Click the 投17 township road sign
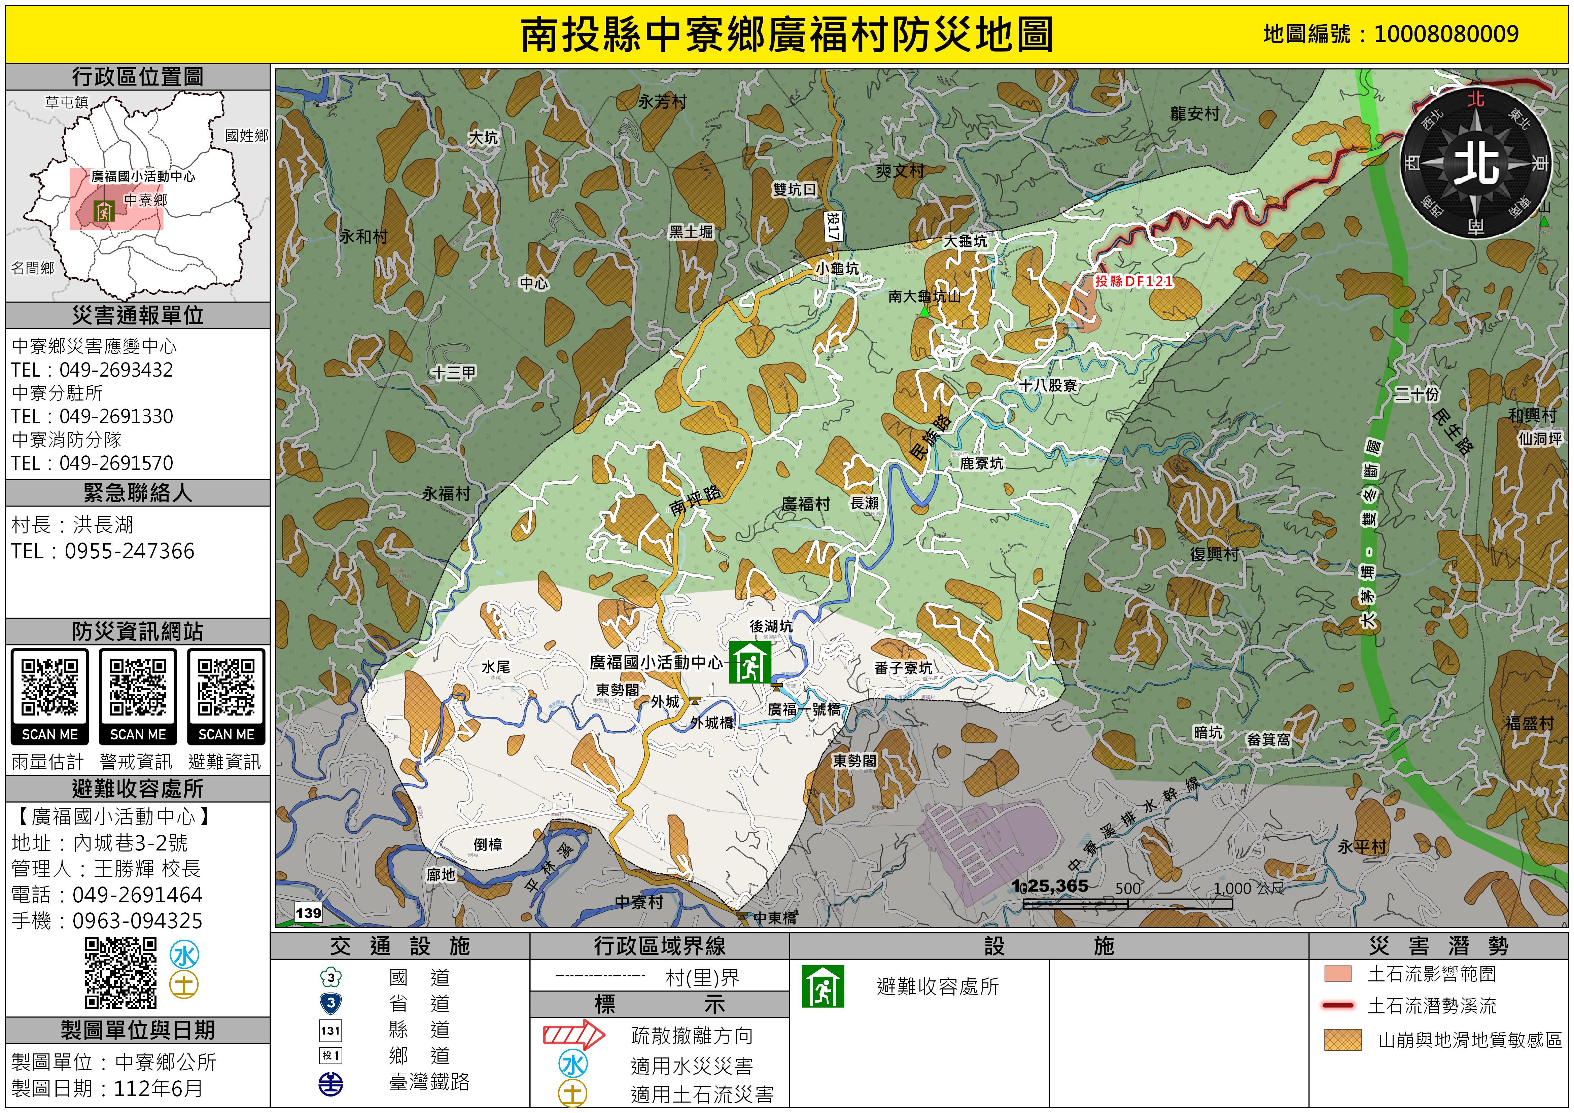 click(x=833, y=225)
